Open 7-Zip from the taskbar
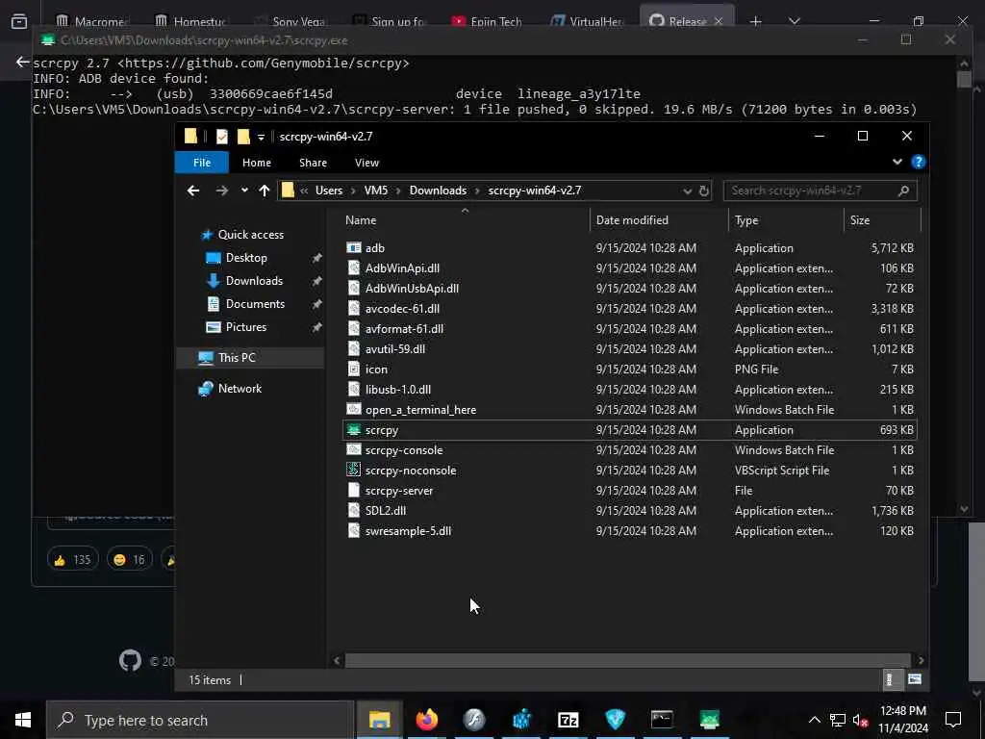Screen dimensions: 985x739 (x=568, y=720)
